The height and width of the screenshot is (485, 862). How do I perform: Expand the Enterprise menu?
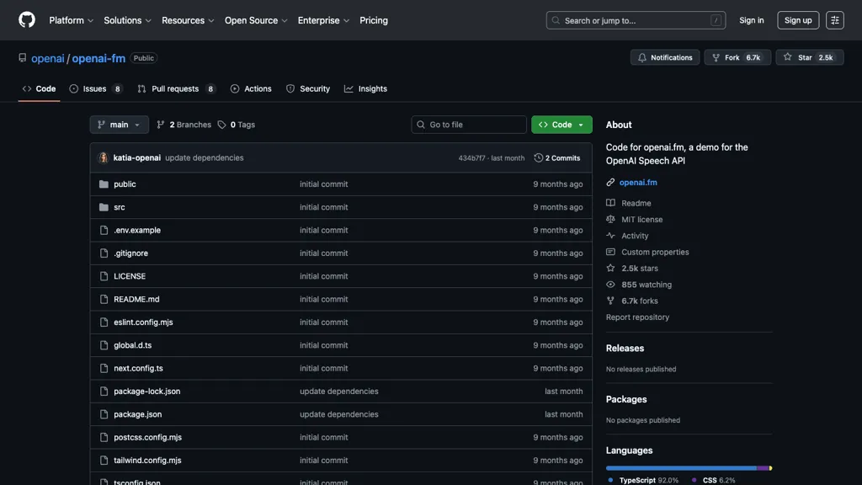(323, 20)
